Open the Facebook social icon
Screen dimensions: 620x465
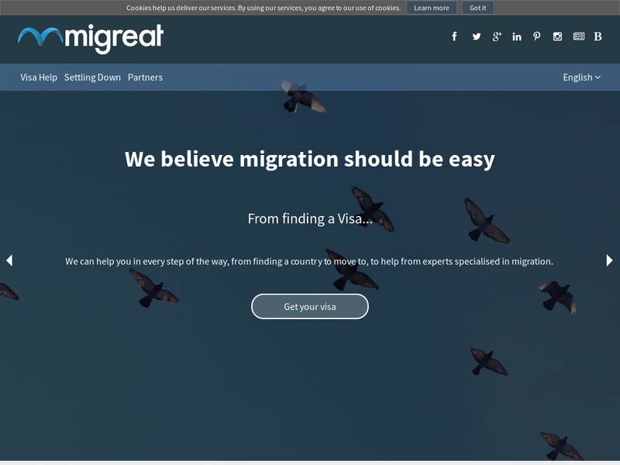454,36
